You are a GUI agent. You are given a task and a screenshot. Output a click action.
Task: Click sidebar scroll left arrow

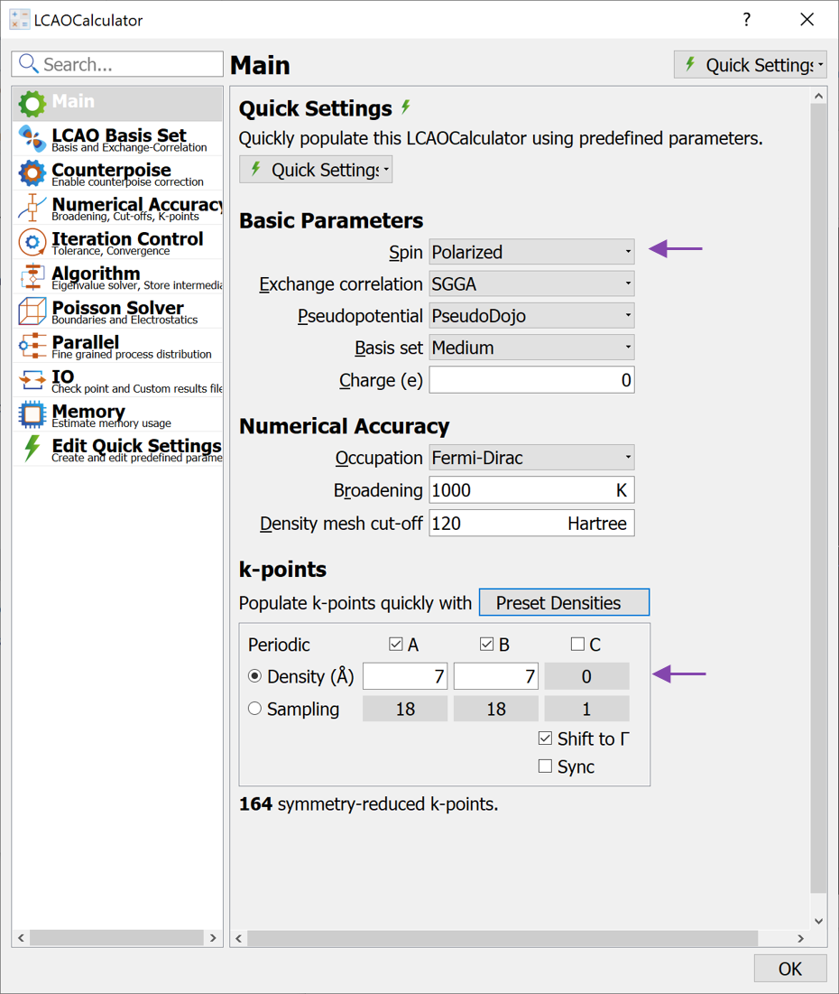[x=21, y=938]
